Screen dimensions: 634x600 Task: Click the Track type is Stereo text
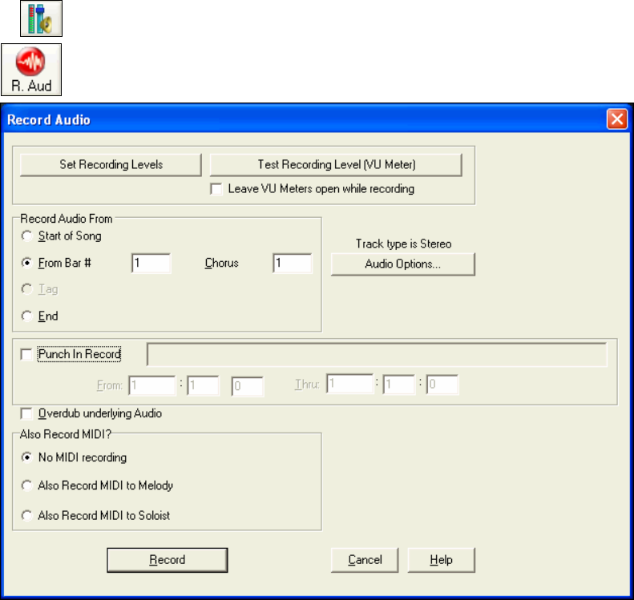403,244
